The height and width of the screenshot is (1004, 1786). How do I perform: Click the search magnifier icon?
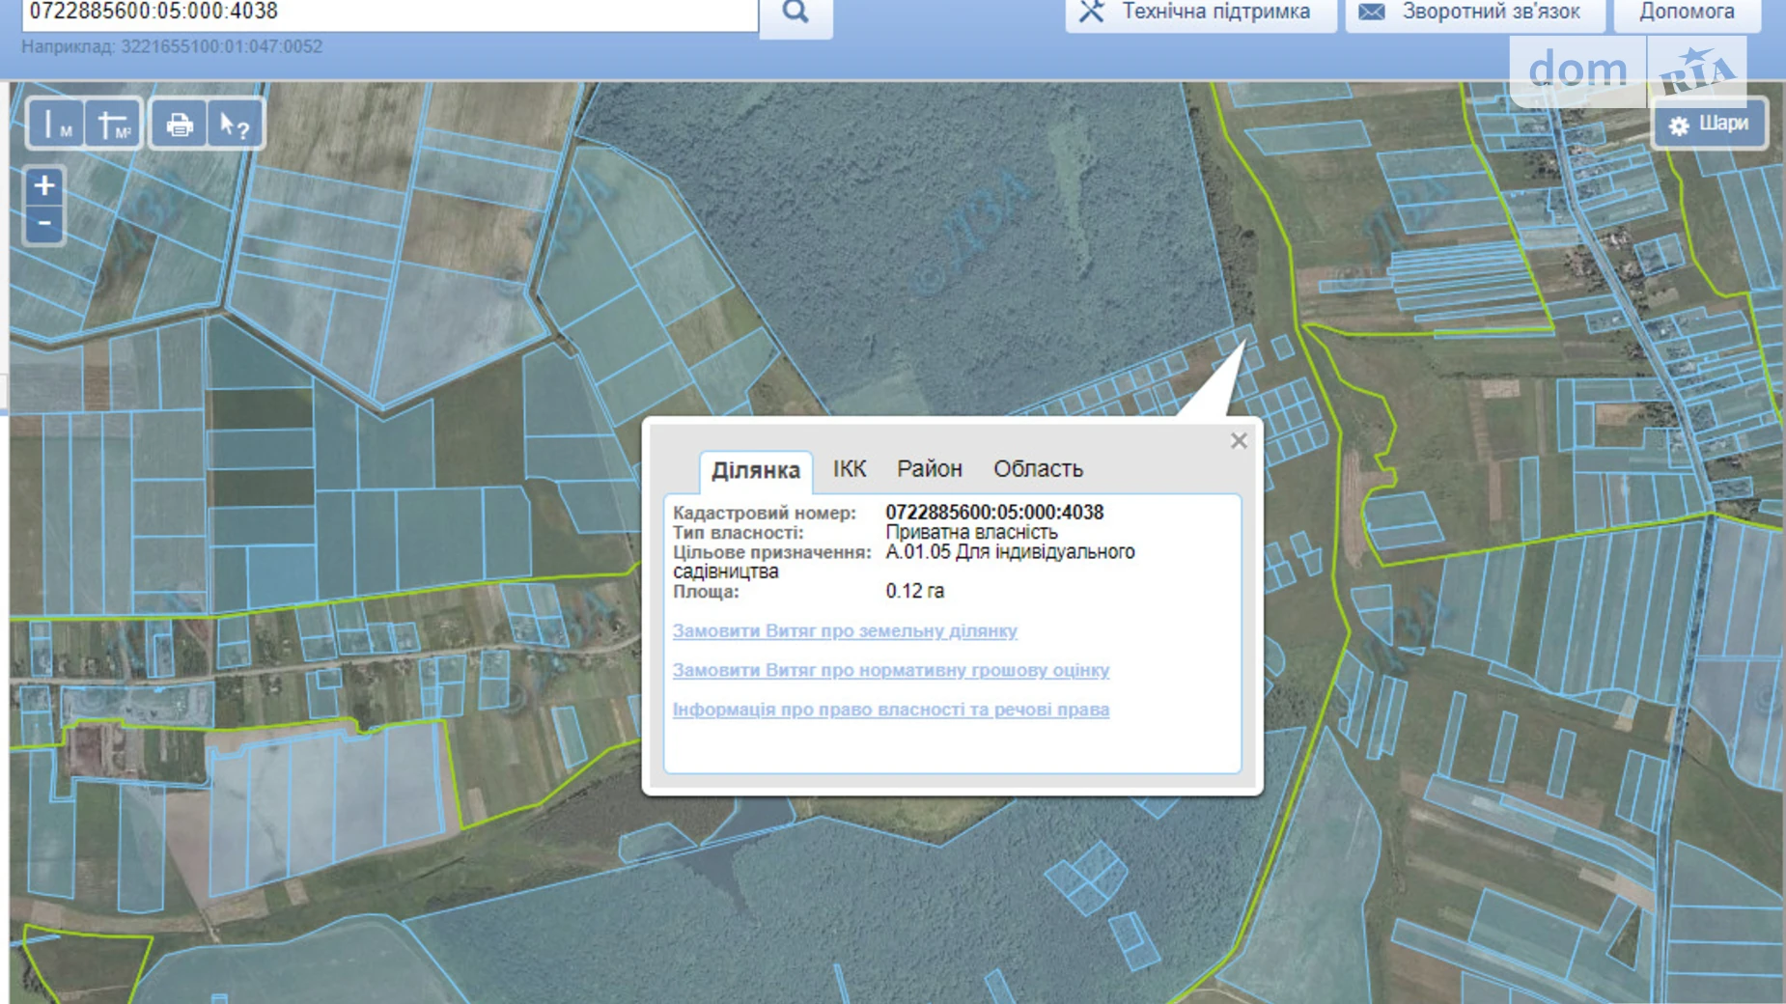pyautogui.click(x=795, y=13)
